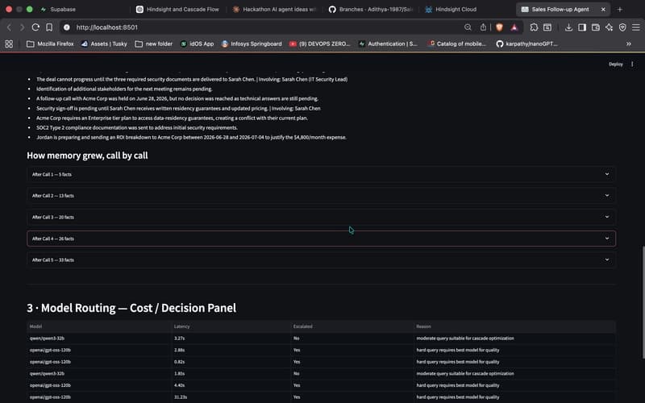Open the bookmarks bar apps grid icon

pyautogui.click(x=9, y=44)
